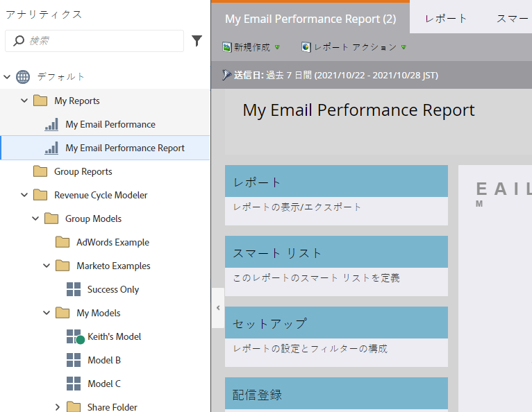Image resolution: width=532 pixels, height=412 pixels.
Task: Click the Group Reports folder icon
Action: click(40, 171)
